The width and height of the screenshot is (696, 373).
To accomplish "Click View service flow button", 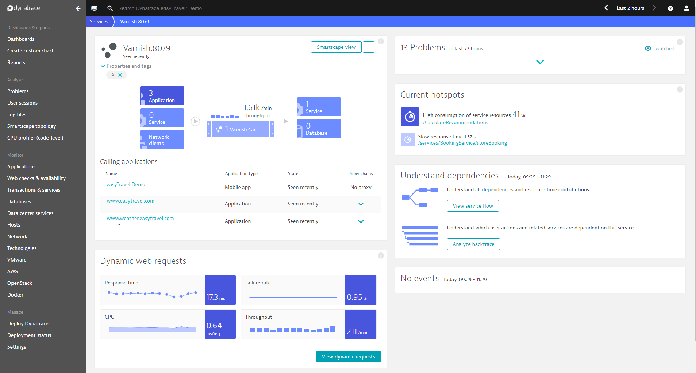I will [473, 206].
